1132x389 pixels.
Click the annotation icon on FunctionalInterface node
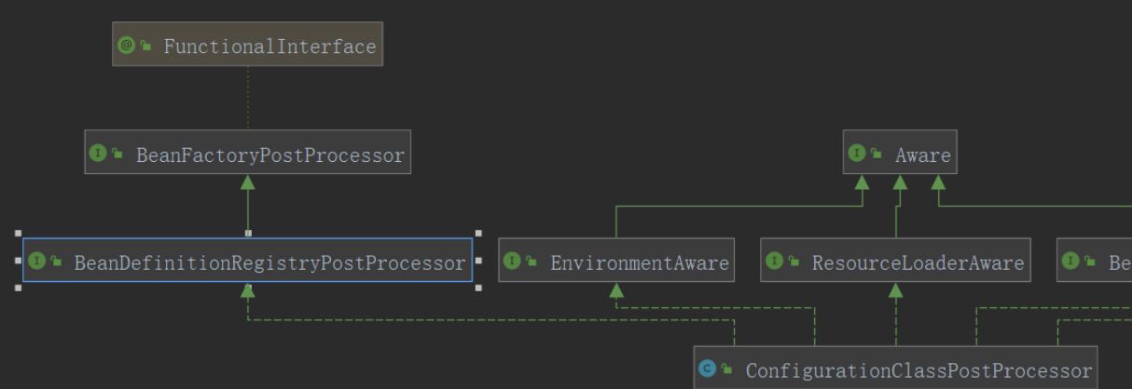tap(128, 45)
